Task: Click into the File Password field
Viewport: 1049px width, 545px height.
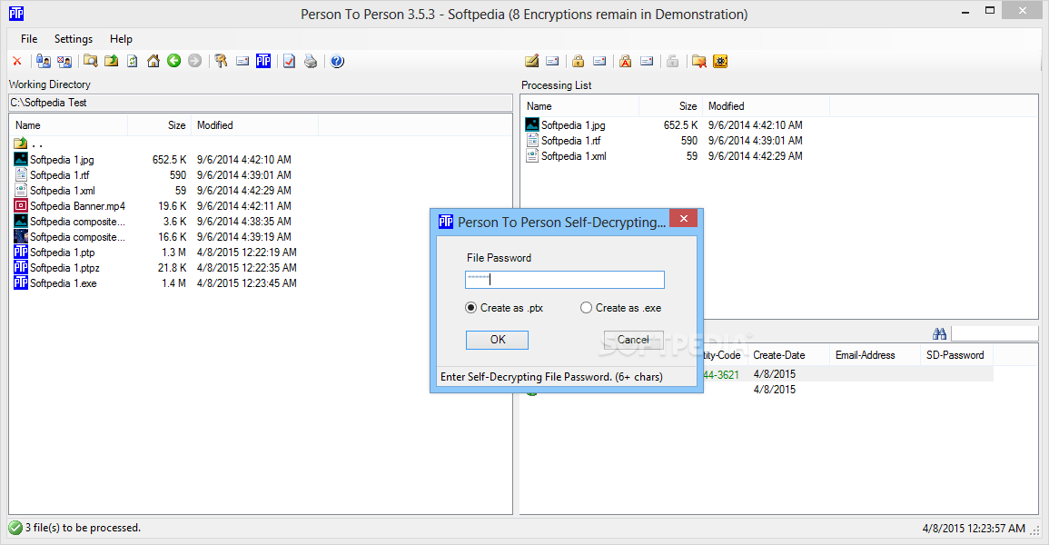Action: (x=565, y=280)
